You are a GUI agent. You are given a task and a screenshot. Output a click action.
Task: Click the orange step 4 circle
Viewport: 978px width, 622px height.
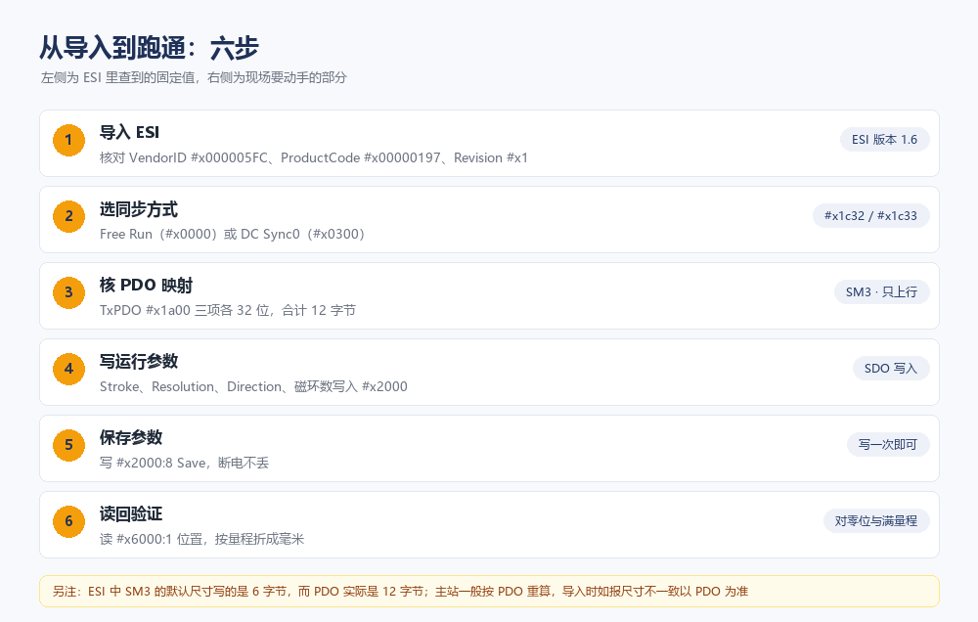[68, 369]
